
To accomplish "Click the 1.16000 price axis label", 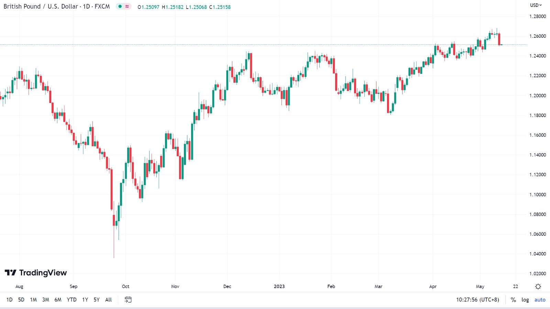I will [x=538, y=135].
